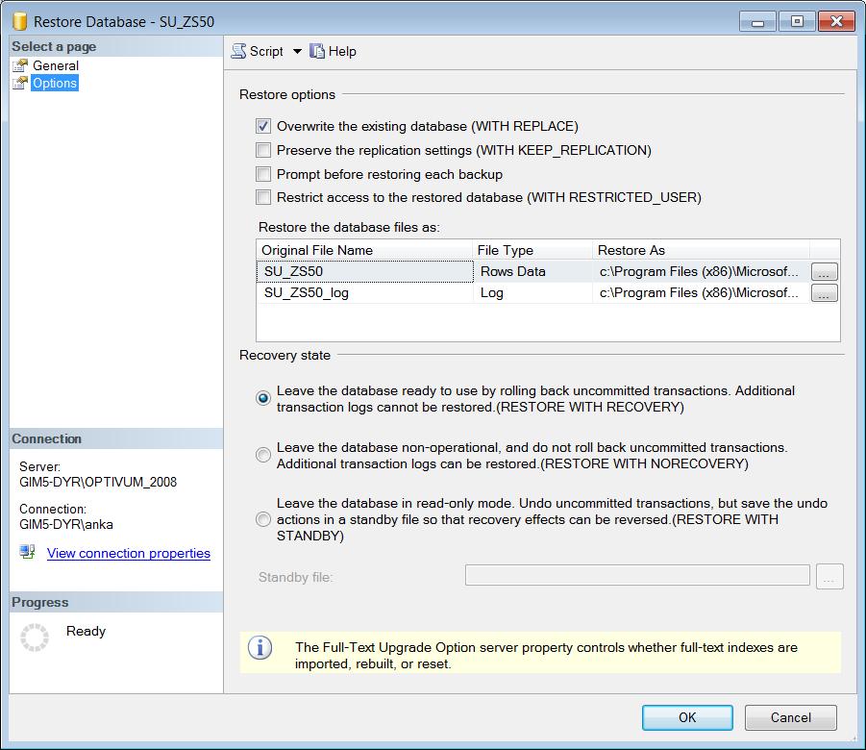Click the Help book icon
Screen dimensions: 866x750
point(317,51)
